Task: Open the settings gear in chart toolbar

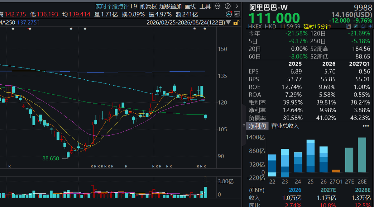Action: 218,6
